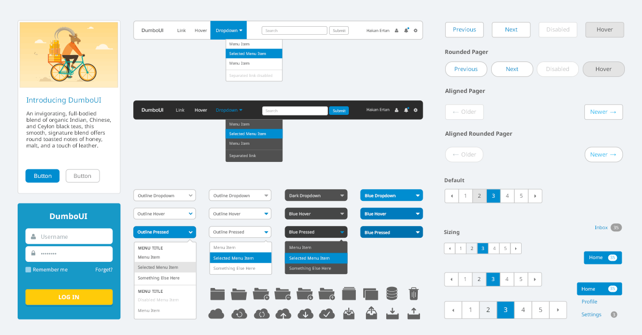The height and width of the screenshot is (335, 642).
Task: Click the stacked files archive icon
Action: pyautogui.click(x=349, y=293)
